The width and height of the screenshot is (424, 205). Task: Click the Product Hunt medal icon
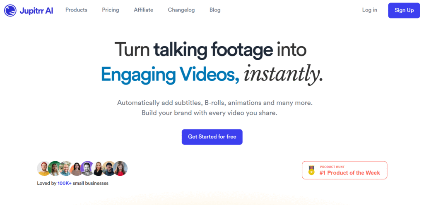tap(311, 170)
